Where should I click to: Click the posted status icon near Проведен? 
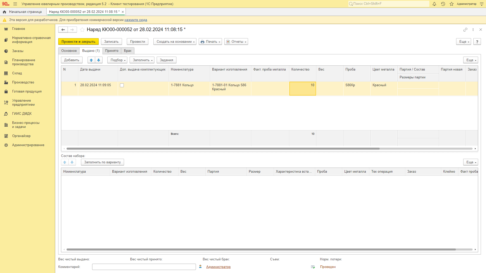coord(313,267)
